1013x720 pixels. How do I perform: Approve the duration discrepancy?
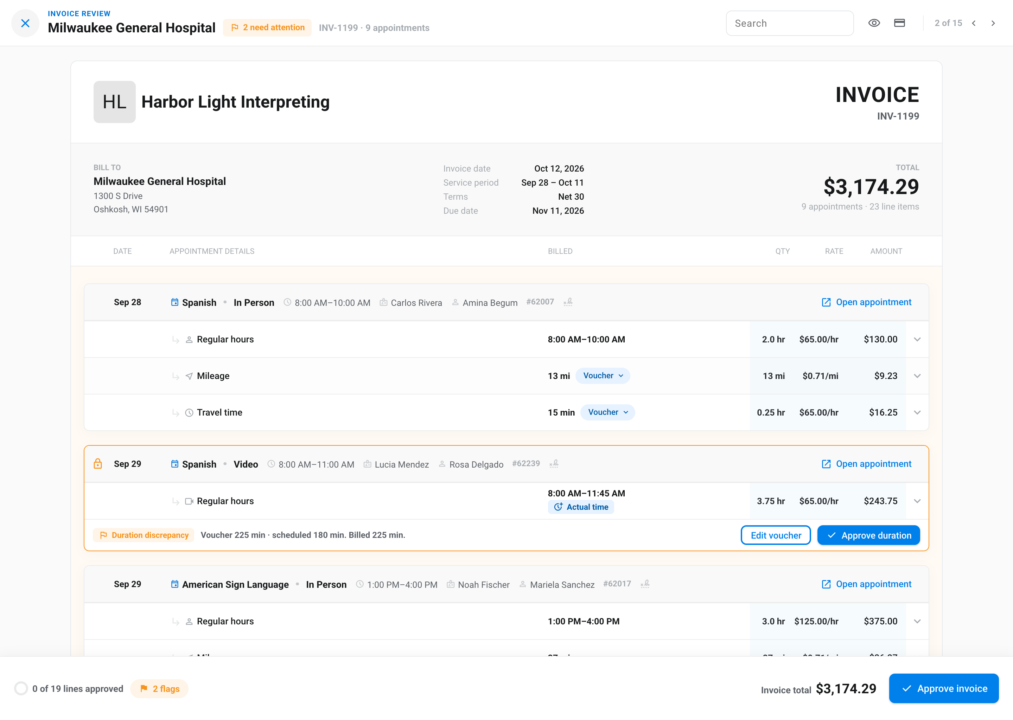(868, 535)
